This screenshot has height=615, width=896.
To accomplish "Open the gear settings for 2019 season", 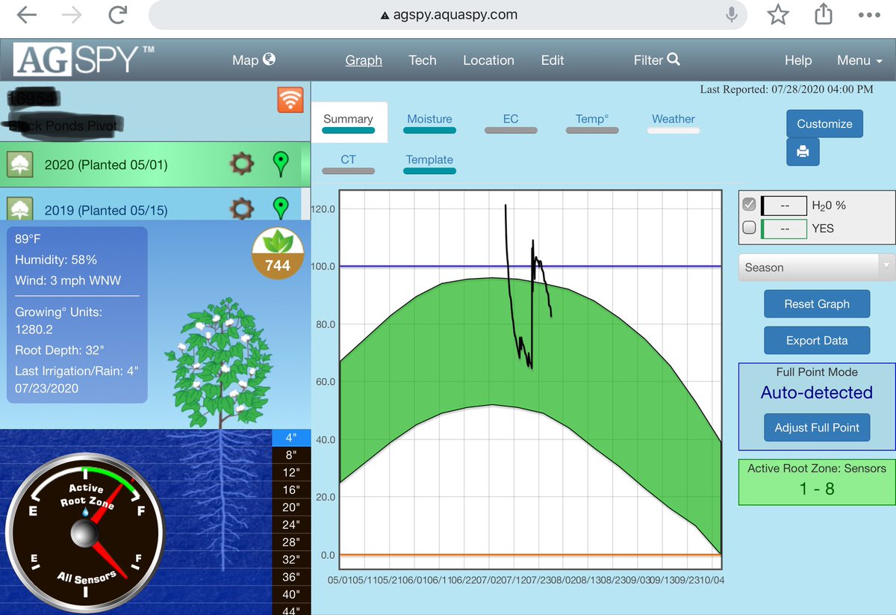I will click(242, 208).
